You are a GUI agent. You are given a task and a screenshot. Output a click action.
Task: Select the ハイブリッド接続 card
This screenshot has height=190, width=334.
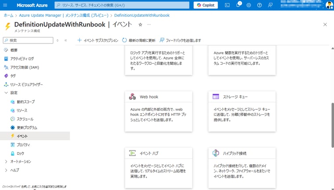[242, 168]
